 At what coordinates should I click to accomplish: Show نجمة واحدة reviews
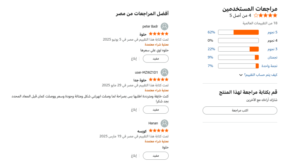(x=269, y=66)
